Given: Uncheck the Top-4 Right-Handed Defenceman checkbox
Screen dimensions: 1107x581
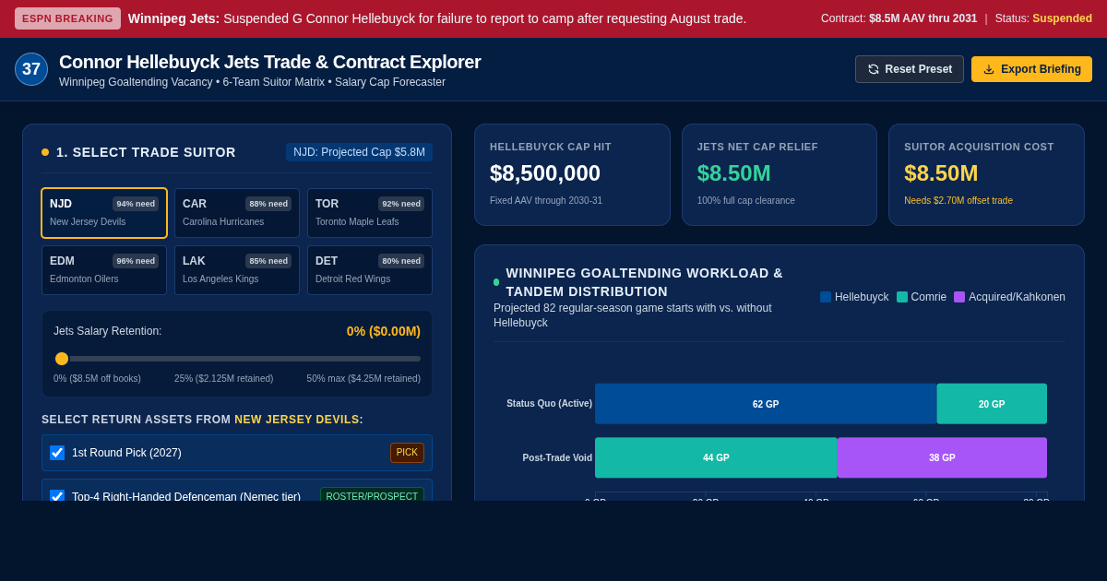Looking at the screenshot, I should [x=57, y=496].
